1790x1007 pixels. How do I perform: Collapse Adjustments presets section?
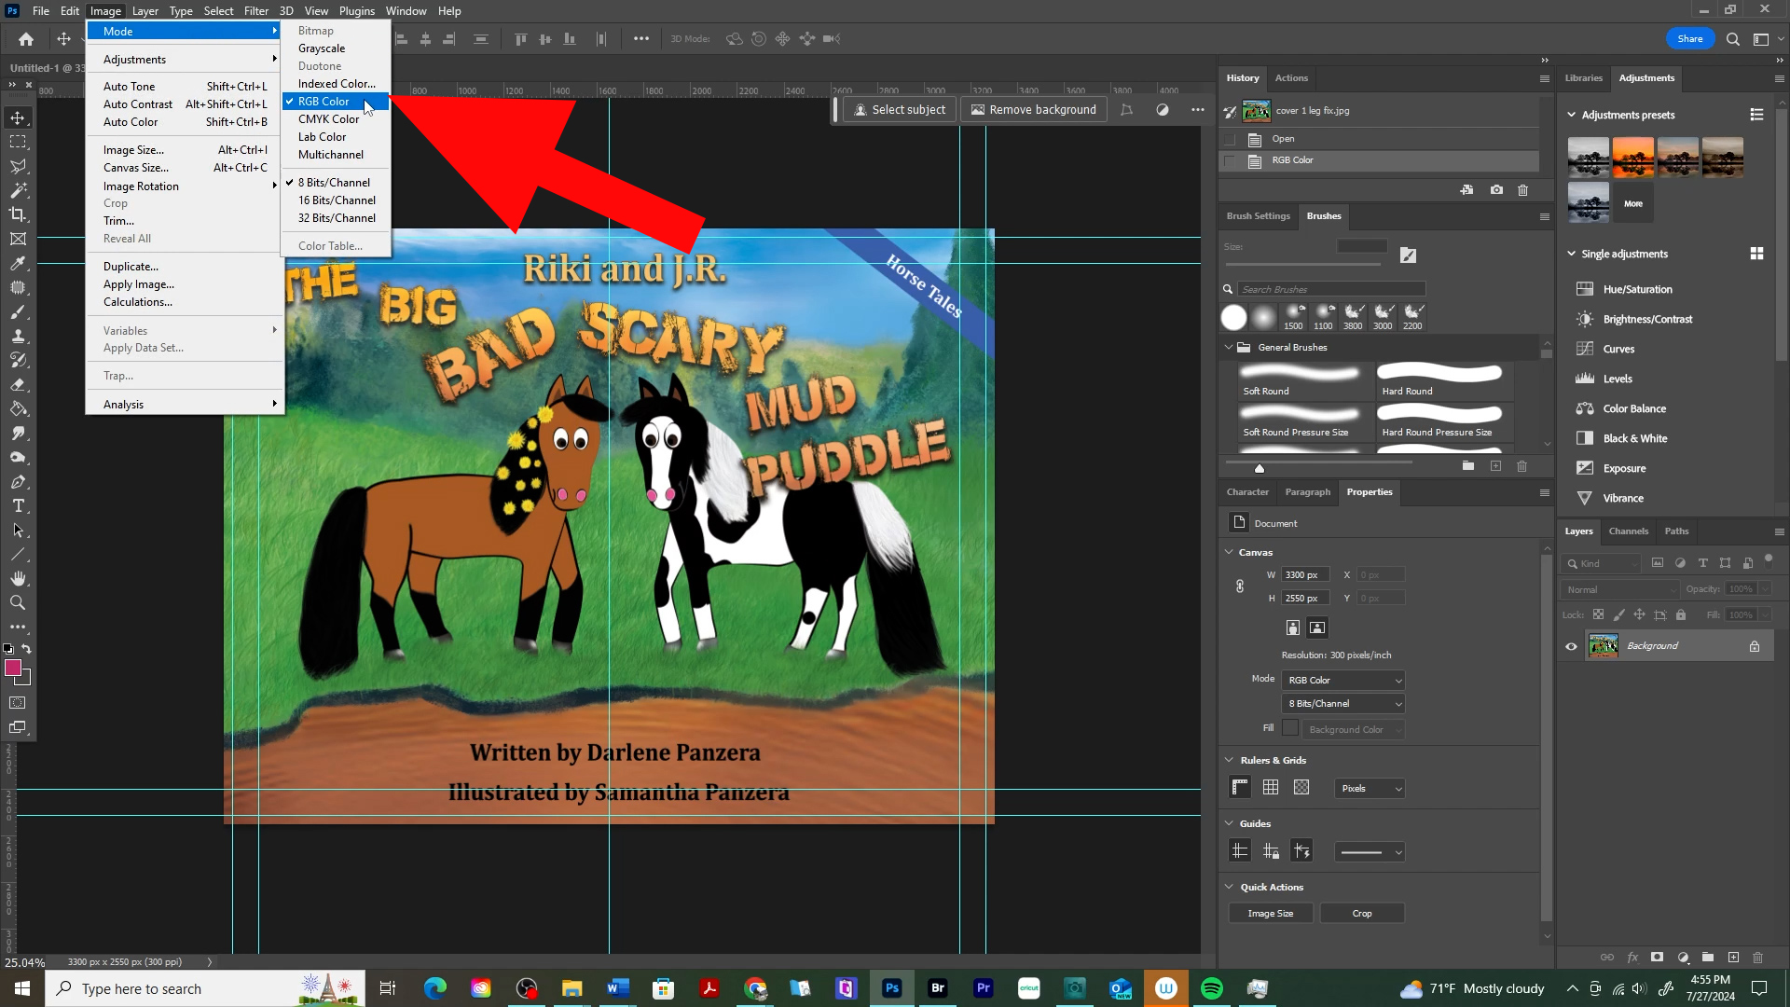click(1572, 115)
